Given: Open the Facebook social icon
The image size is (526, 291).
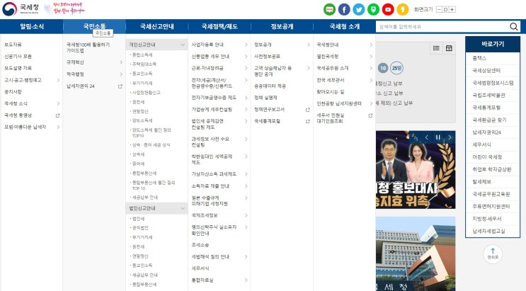Looking at the screenshot, I should [x=344, y=9].
